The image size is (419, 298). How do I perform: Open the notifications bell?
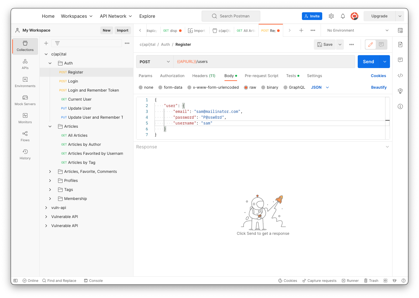(x=343, y=16)
